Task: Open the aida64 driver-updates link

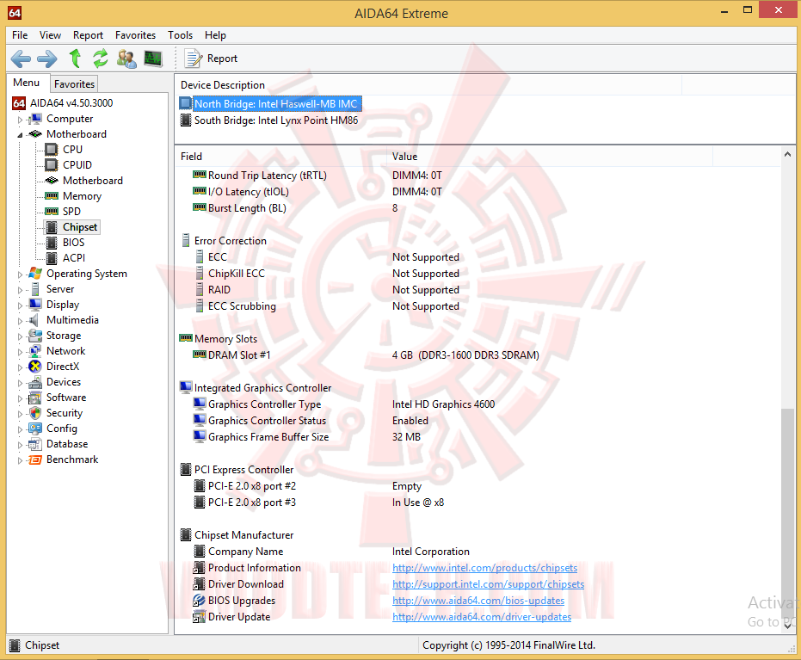Action: coord(481,617)
